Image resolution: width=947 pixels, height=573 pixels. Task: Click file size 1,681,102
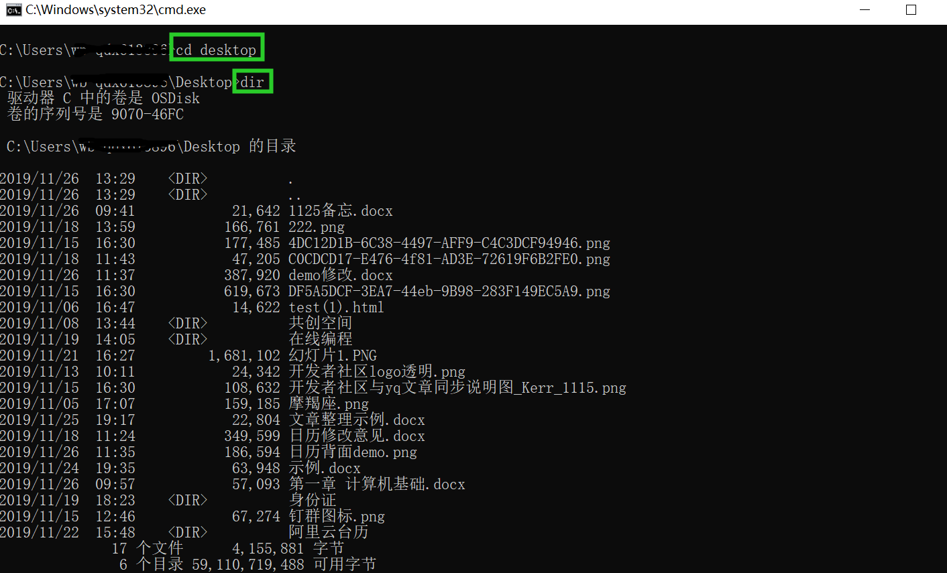pyautogui.click(x=244, y=355)
